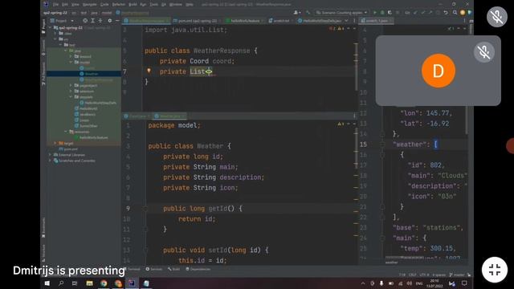Collapse the stepdefs package folder
This screenshot has height=289, width=514.
click(x=71, y=97)
